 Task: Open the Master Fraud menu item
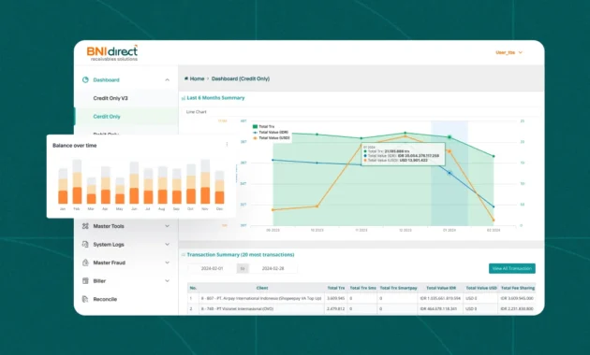(110, 263)
